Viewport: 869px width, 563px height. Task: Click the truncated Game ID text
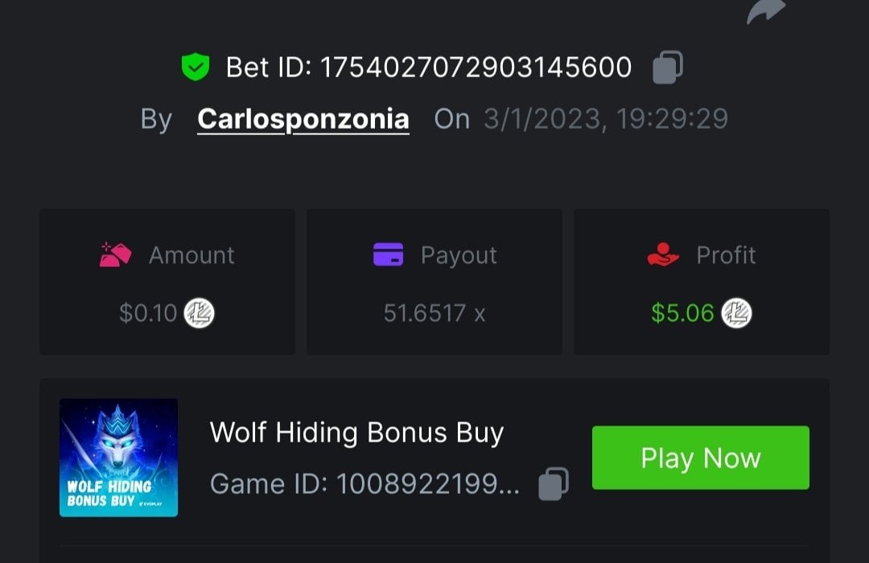[364, 484]
